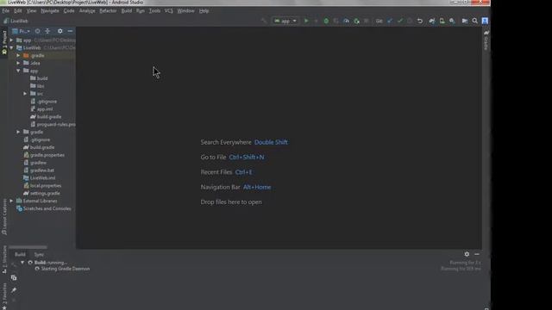This screenshot has height=310, width=552.
Task: Click Sync Project with Gradle Files icon
Action: (x=431, y=21)
